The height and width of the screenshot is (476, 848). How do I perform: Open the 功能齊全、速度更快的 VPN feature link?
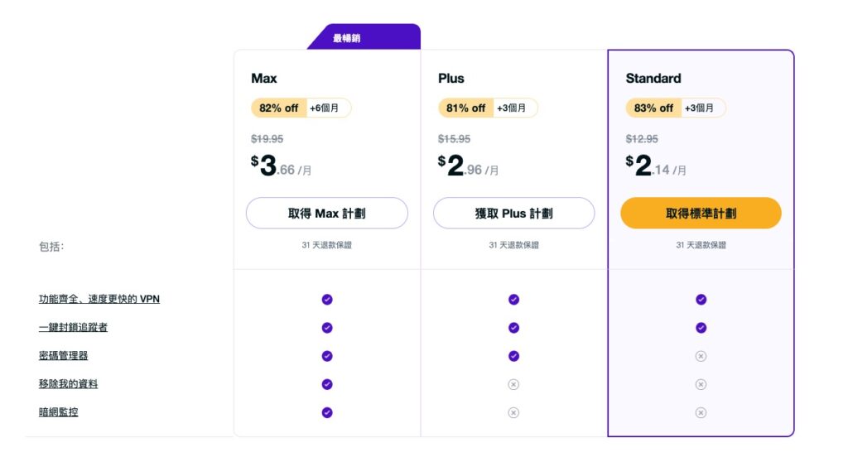pos(99,299)
